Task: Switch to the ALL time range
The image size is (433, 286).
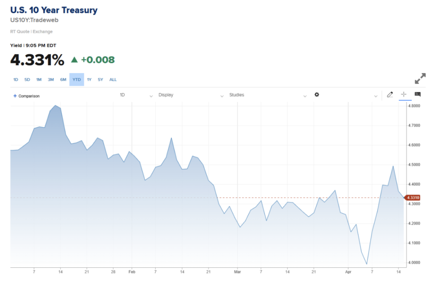Action: 113,80
